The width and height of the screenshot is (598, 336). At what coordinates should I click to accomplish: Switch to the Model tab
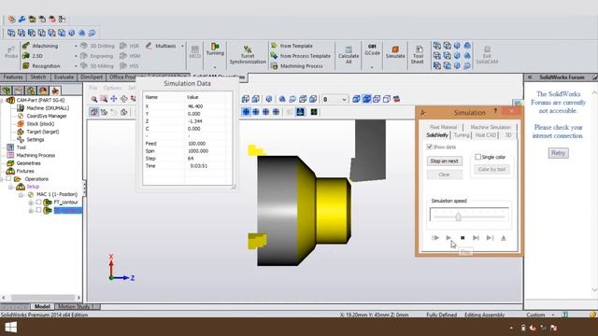click(x=42, y=306)
